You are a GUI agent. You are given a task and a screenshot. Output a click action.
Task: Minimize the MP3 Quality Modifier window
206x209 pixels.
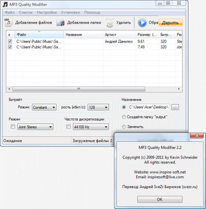click(x=160, y=3)
